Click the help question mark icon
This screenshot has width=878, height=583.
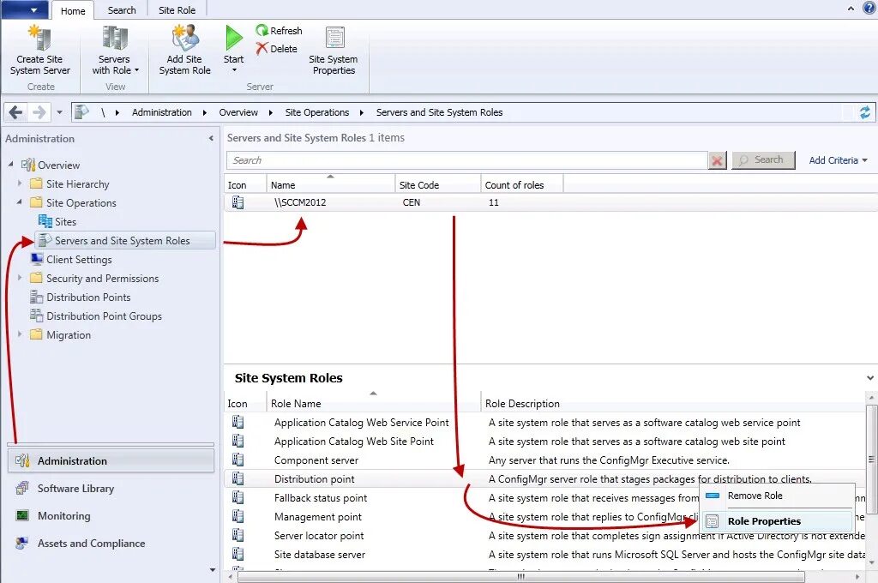click(x=870, y=8)
